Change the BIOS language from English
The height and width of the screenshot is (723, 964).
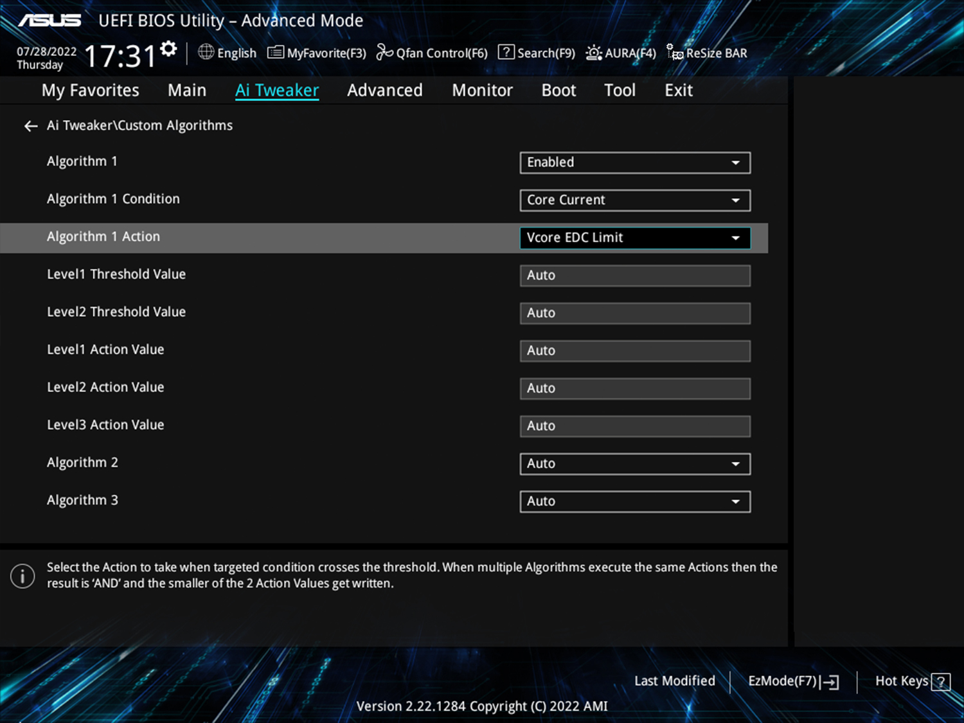pyautogui.click(x=227, y=53)
